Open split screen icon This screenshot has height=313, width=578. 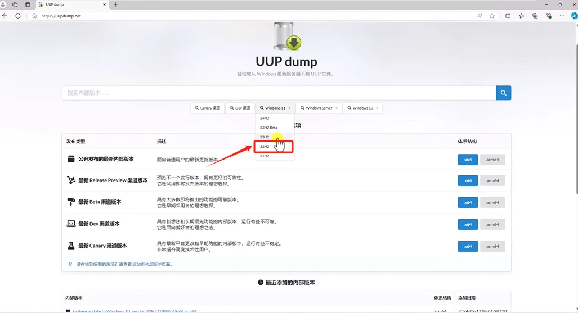click(x=508, y=16)
